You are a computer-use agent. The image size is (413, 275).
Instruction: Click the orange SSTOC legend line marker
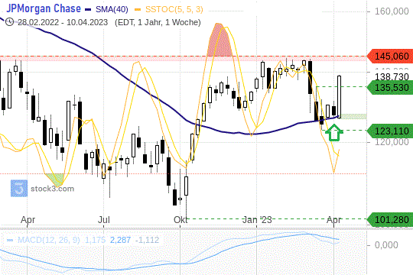tap(138, 10)
